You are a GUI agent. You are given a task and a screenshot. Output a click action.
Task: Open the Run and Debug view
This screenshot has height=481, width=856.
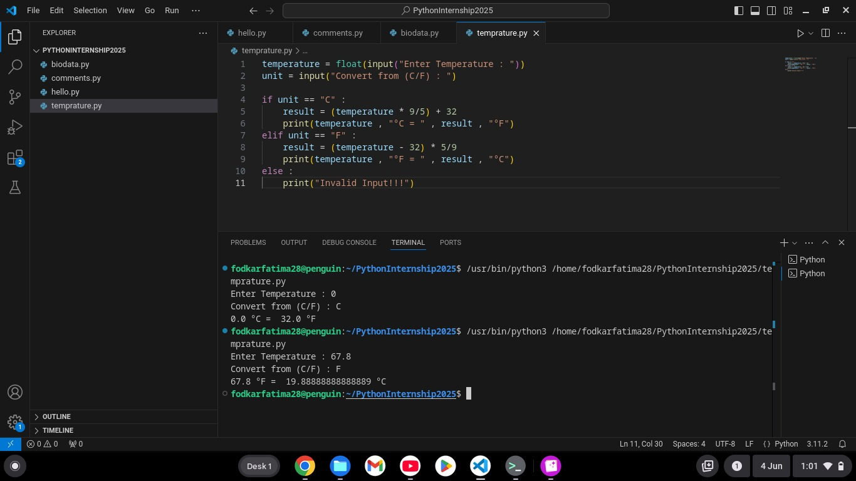point(15,128)
